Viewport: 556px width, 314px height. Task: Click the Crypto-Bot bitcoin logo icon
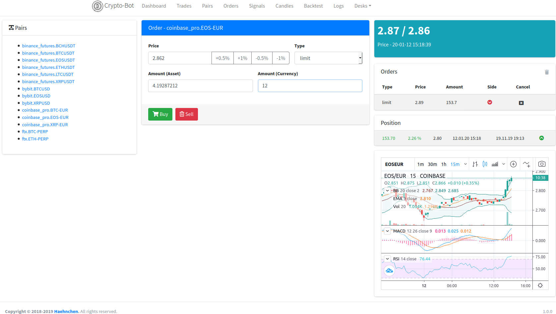97,6
